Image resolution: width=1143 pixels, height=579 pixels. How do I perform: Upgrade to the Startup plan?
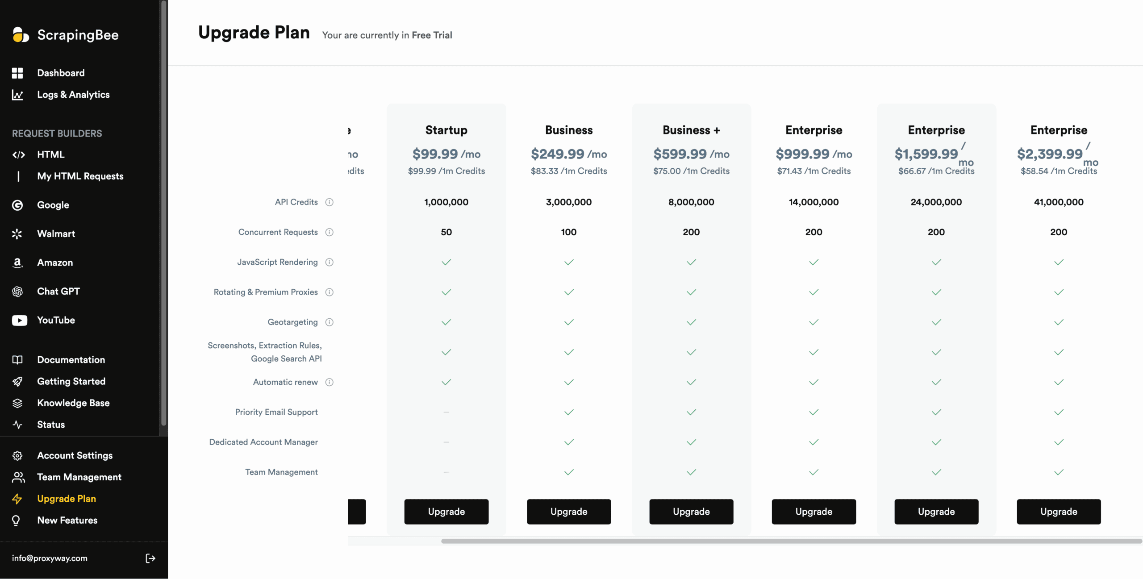click(x=446, y=512)
